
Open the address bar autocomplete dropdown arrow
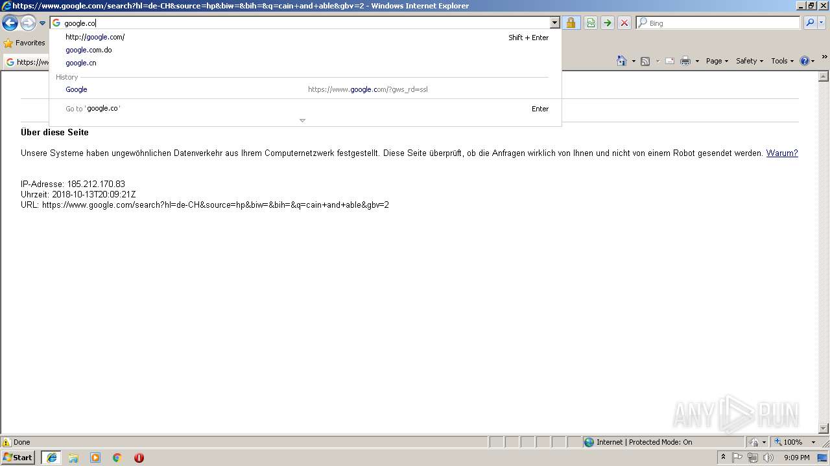click(554, 23)
